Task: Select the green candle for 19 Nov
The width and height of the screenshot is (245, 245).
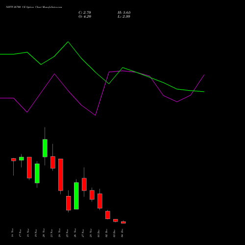Action: tap(37, 173)
